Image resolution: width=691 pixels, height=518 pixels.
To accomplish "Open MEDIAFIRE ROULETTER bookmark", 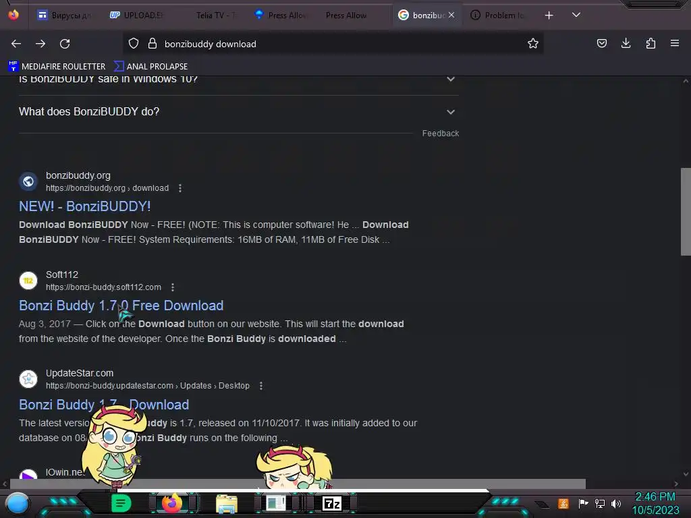I will [x=57, y=67].
